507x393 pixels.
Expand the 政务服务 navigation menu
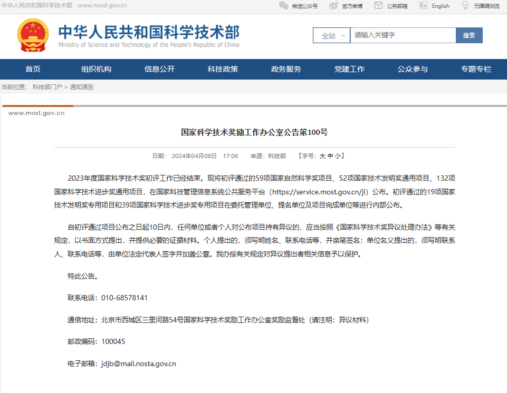click(x=286, y=69)
